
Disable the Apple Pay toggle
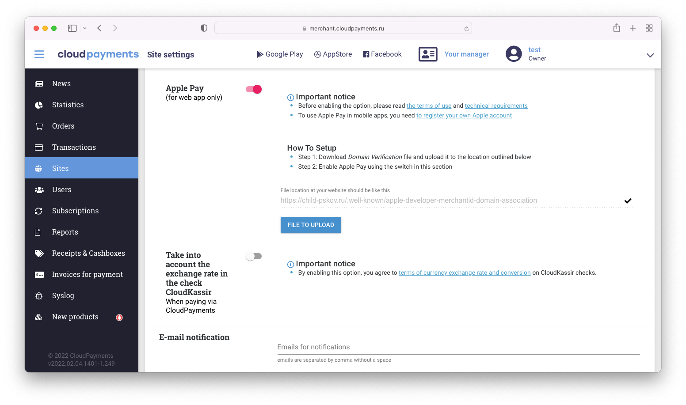pyautogui.click(x=253, y=89)
